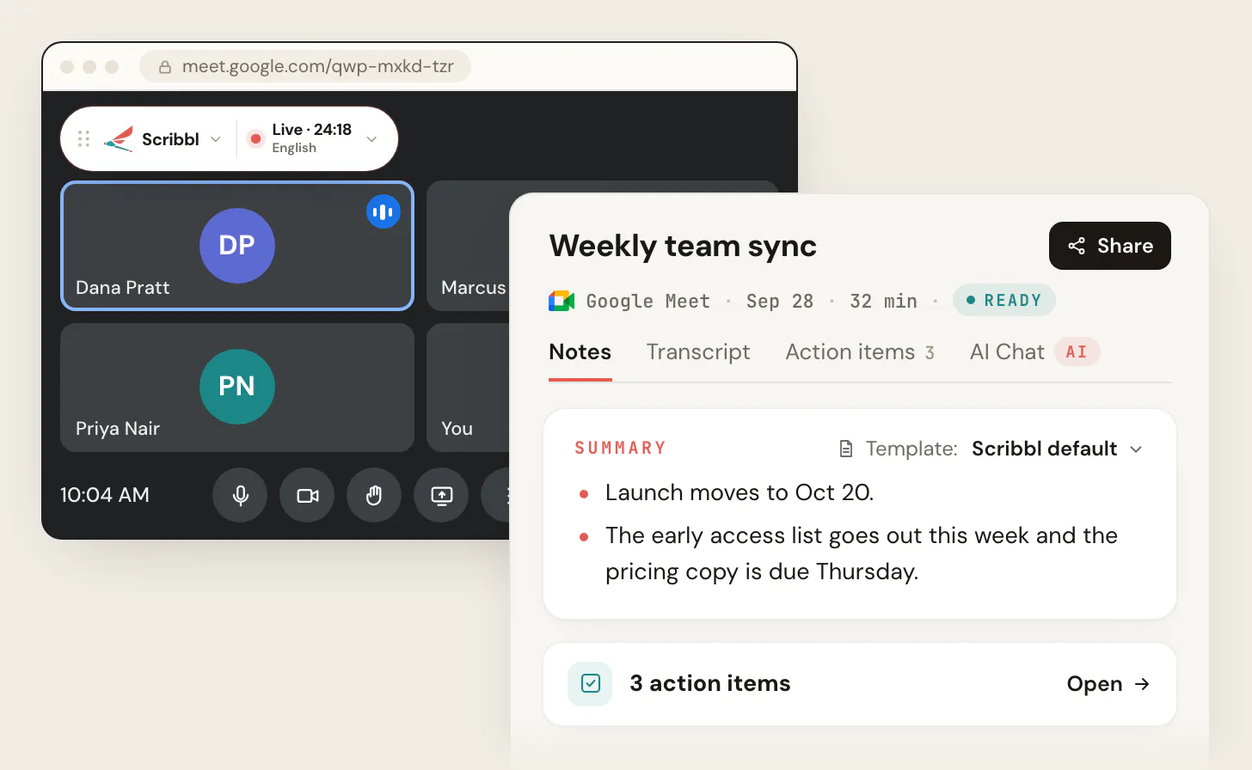Image resolution: width=1252 pixels, height=770 pixels.
Task: Click the present screen button
Action: click(x=441, y=495)
